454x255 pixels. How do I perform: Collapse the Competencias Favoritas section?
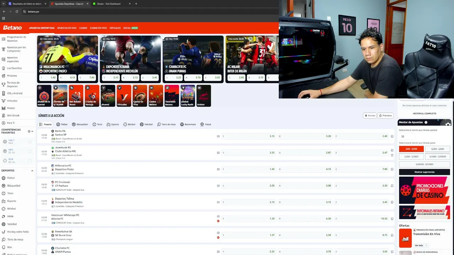pos(32,131)
